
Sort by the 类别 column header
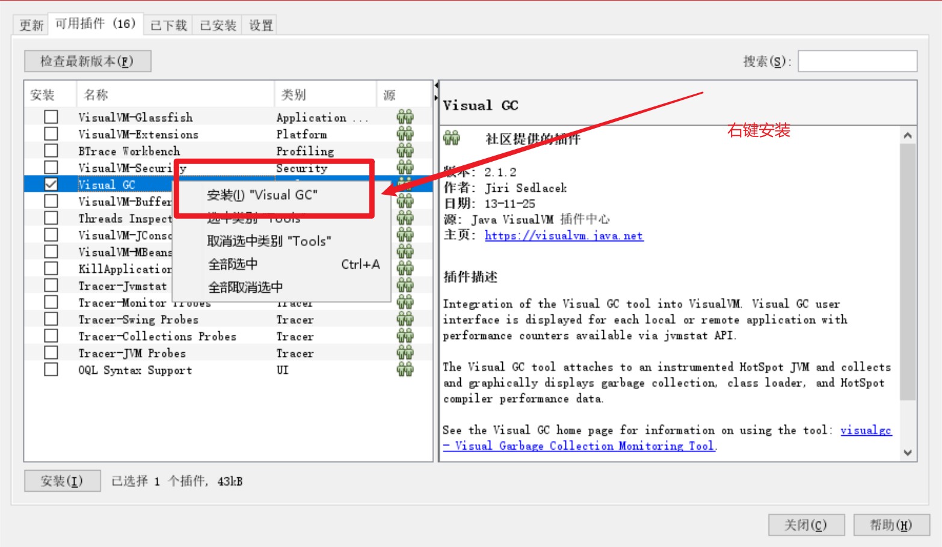[x=325, y=94]
